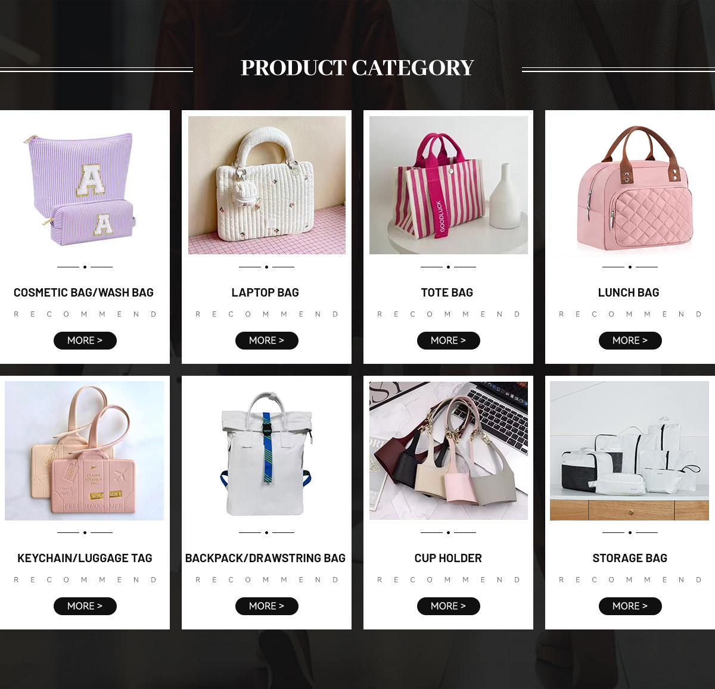This screenshot has height=689, width=715.
Task: Open the CUP HOLDER title link
Action: point(448,558)
